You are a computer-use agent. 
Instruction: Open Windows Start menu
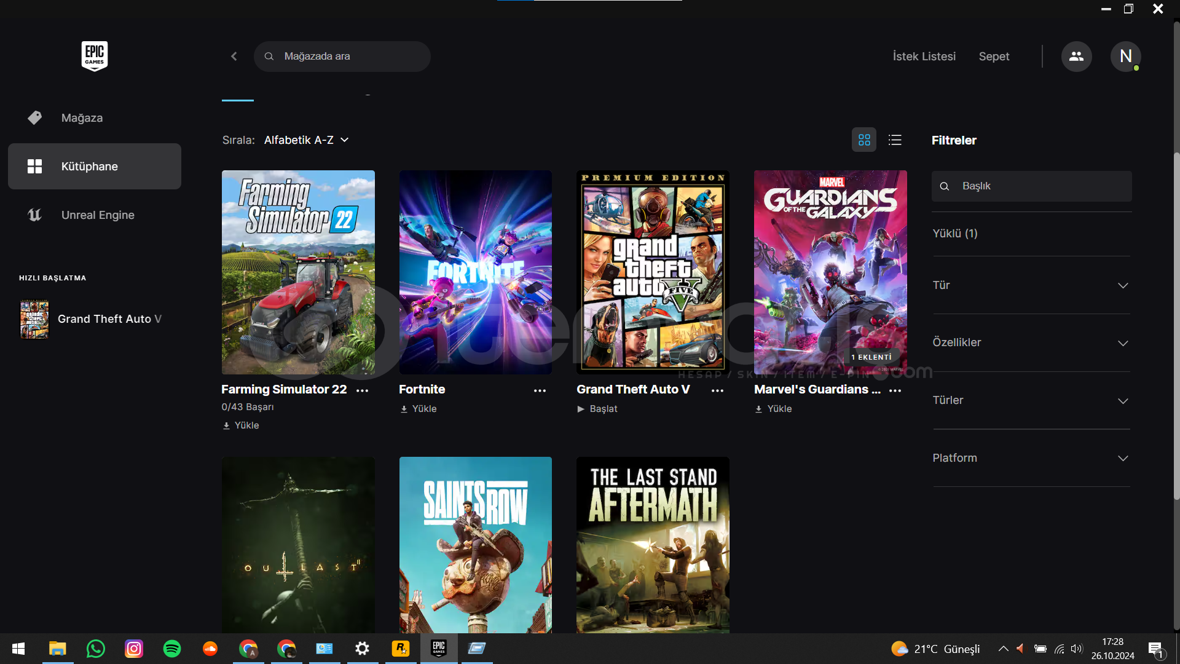18,649
